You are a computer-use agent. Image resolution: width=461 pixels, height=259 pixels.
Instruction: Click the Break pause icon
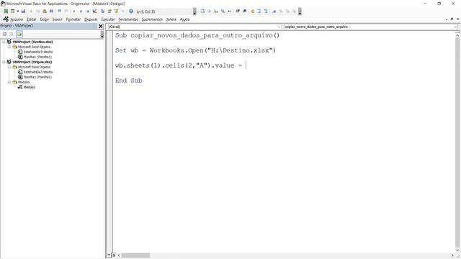81,12
